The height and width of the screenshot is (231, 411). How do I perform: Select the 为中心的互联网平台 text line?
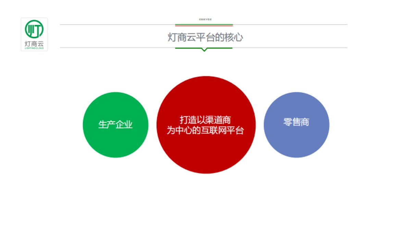pos(206,130)
